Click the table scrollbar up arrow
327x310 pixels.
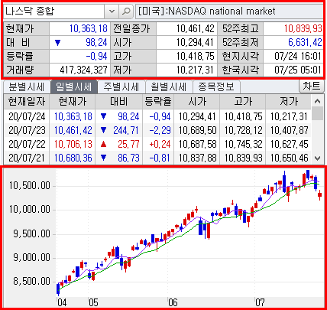[x=317, y=101]
